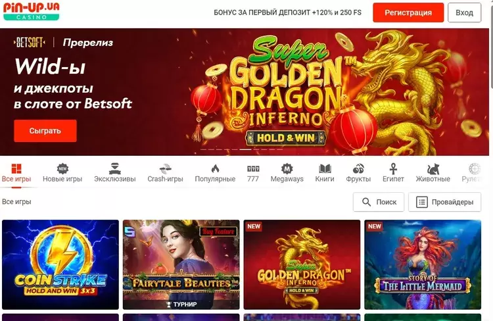Viewport: 493px width, 321px height.
Task: Select the active banner carousel indicator
Action: click(x=245, y=149)
